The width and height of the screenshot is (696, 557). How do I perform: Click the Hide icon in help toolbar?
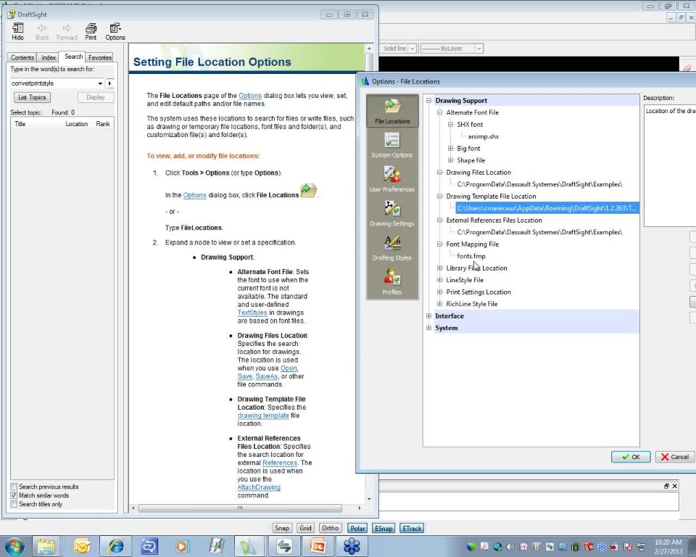click(x=17, y=31)
